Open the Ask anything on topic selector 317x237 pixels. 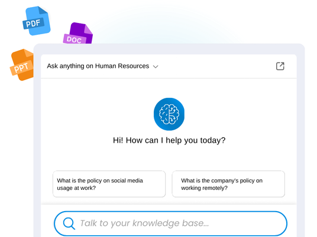click(102, 66)
